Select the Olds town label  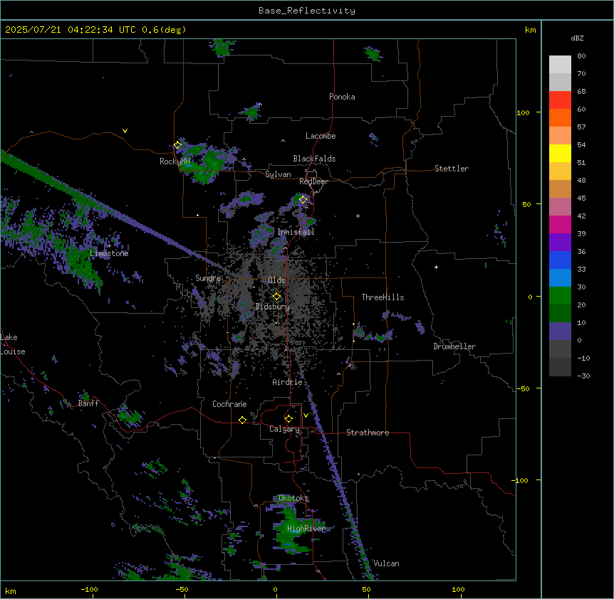pyautogui.click(x=276, y=280)
